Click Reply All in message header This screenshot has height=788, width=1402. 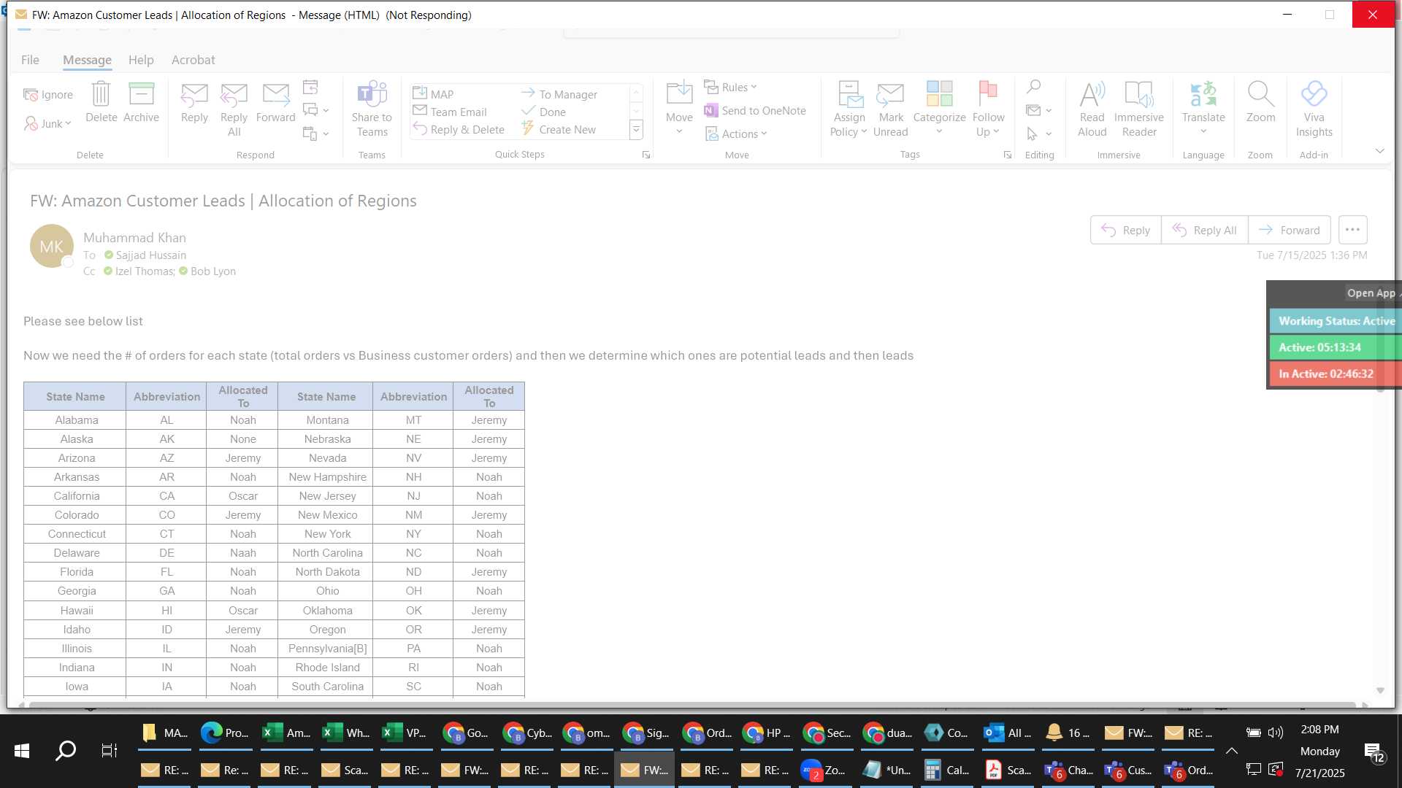click(x=1204, y=230)
